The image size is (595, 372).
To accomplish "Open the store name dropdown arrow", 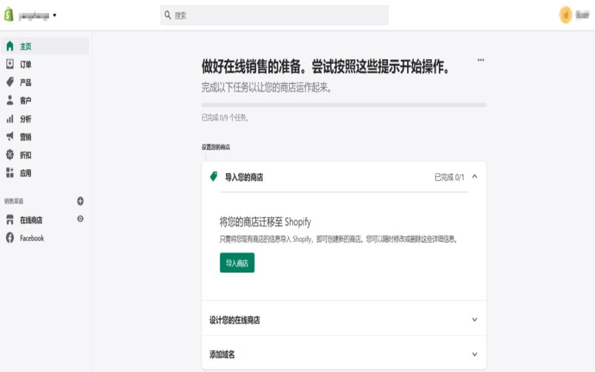I will [x=54, y=15].
